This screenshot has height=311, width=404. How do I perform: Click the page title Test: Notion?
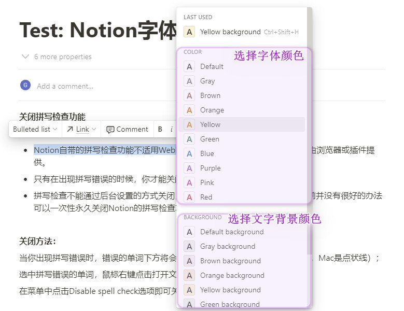point(98,30)
